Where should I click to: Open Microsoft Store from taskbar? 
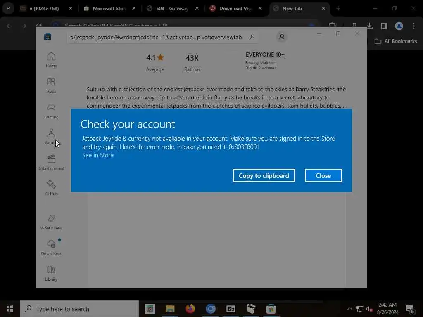[x=271, y=309]
